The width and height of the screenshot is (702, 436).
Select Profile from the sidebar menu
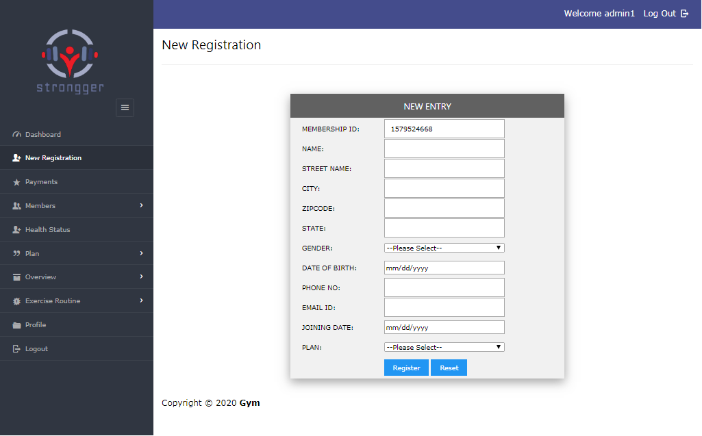77,325
